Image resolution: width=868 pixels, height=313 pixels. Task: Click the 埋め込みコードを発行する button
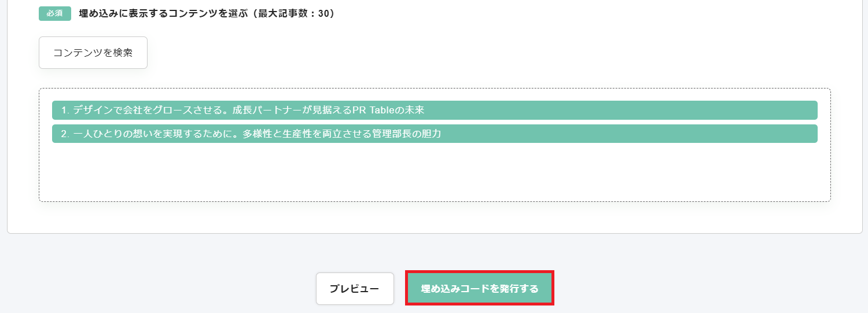(x=480, y=288)
